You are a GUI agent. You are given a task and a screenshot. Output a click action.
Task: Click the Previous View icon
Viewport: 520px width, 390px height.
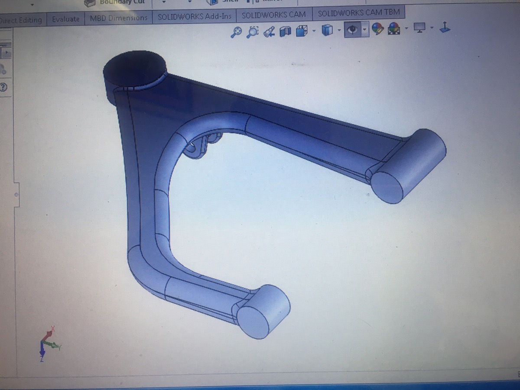pyautogui.click(x=270, y=31)
